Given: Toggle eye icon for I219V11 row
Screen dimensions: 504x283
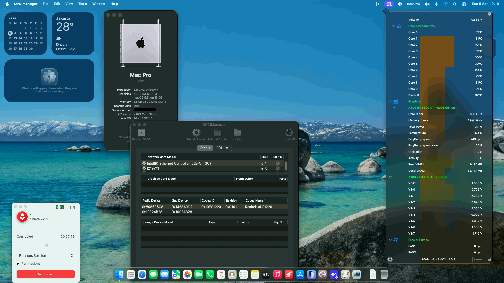Looking at the screenshot, I should click(x=144, y=168).
